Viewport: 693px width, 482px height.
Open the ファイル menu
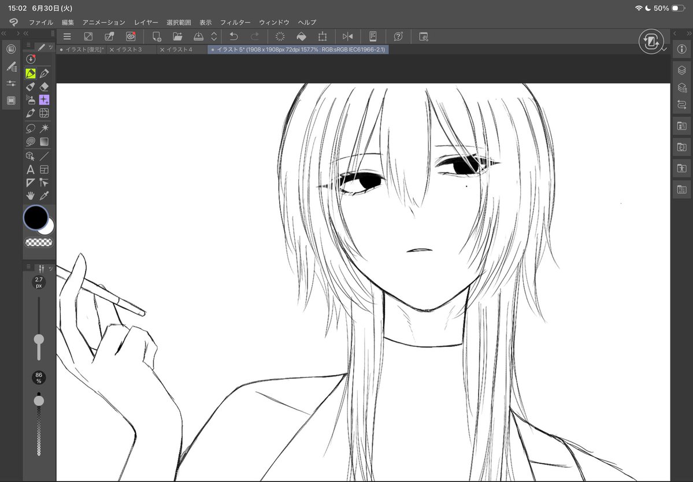tap(41, 22)
